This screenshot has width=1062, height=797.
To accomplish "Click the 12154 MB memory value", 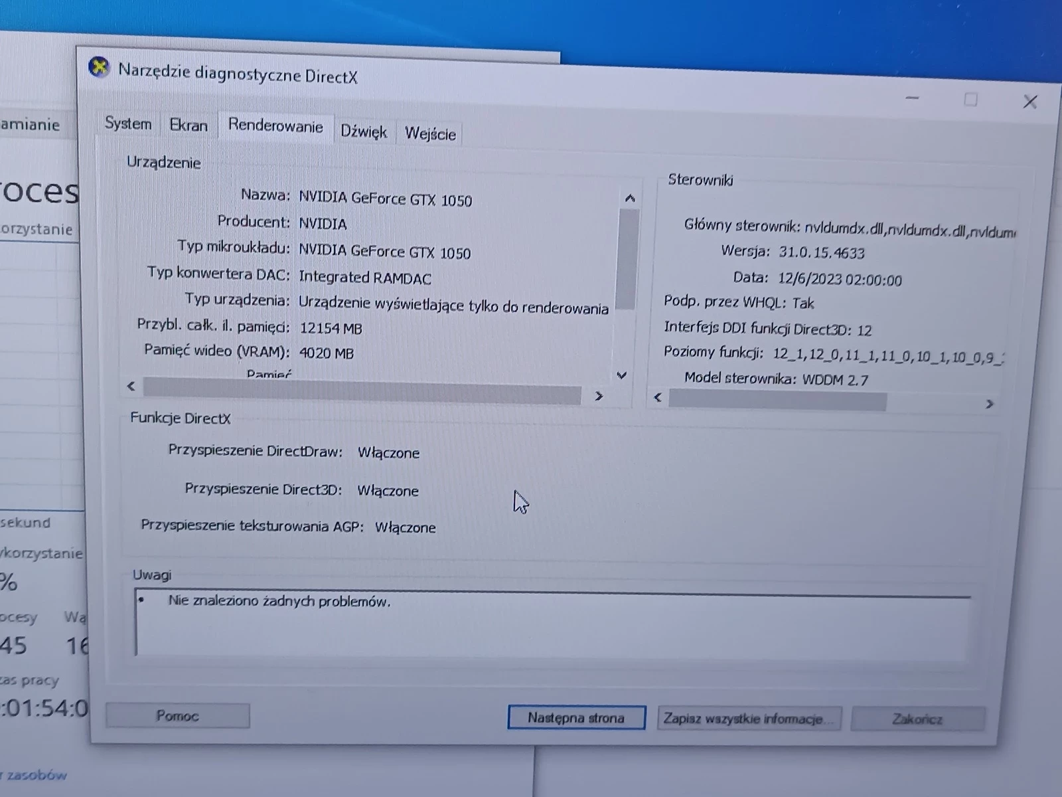I will 331,328.
